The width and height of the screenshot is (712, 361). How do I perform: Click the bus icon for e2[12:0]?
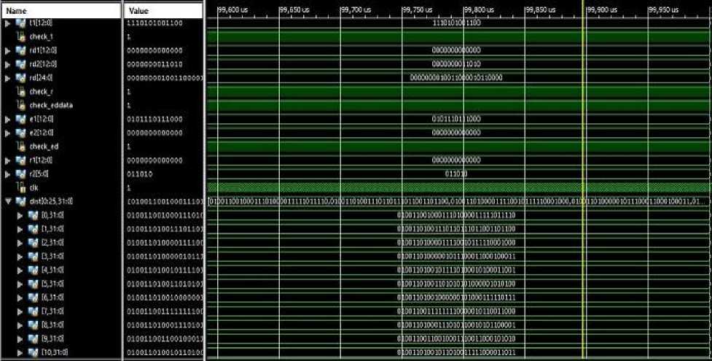pos(20,133)
